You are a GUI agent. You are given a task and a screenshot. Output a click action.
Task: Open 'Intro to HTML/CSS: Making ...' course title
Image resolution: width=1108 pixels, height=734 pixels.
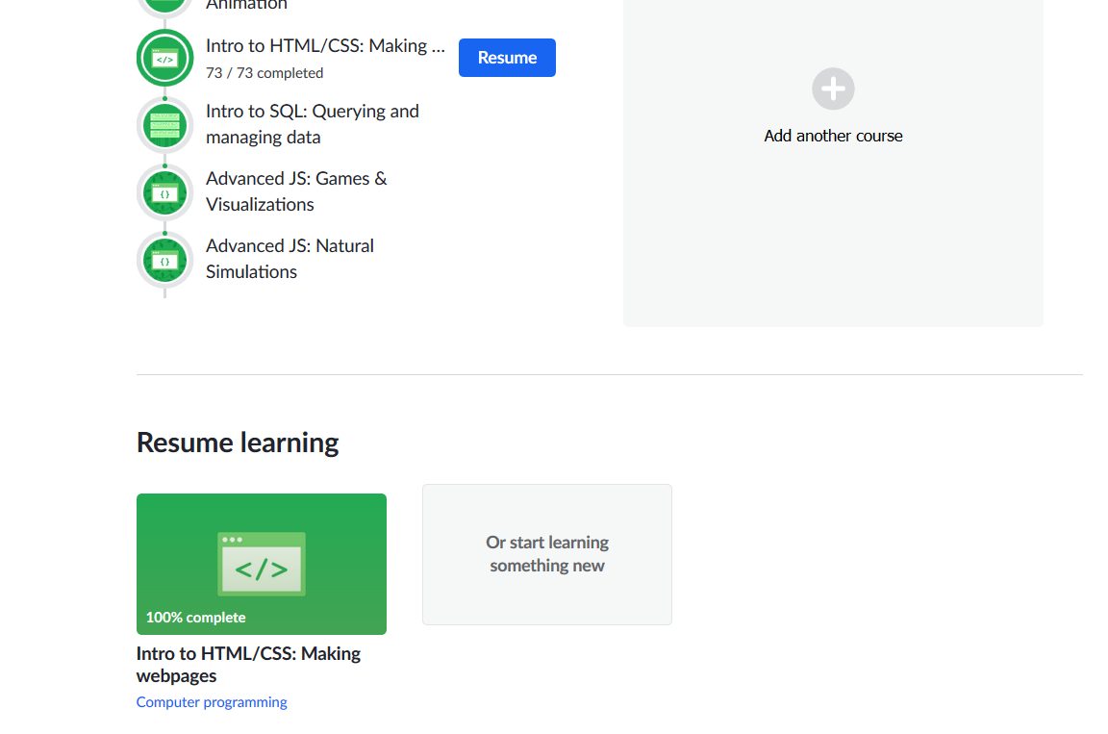point(325,46)
